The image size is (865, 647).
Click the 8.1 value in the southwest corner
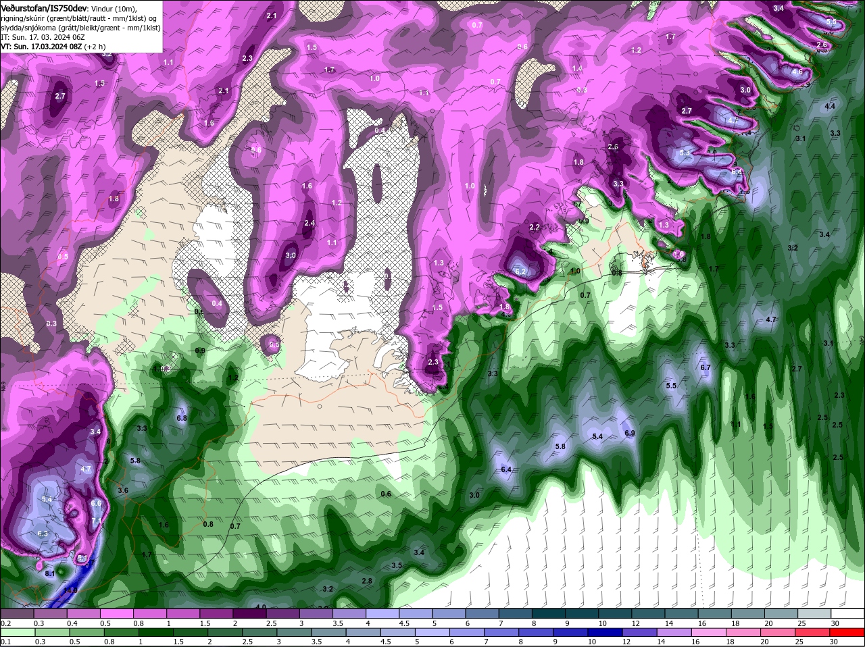tap(49, 573)
